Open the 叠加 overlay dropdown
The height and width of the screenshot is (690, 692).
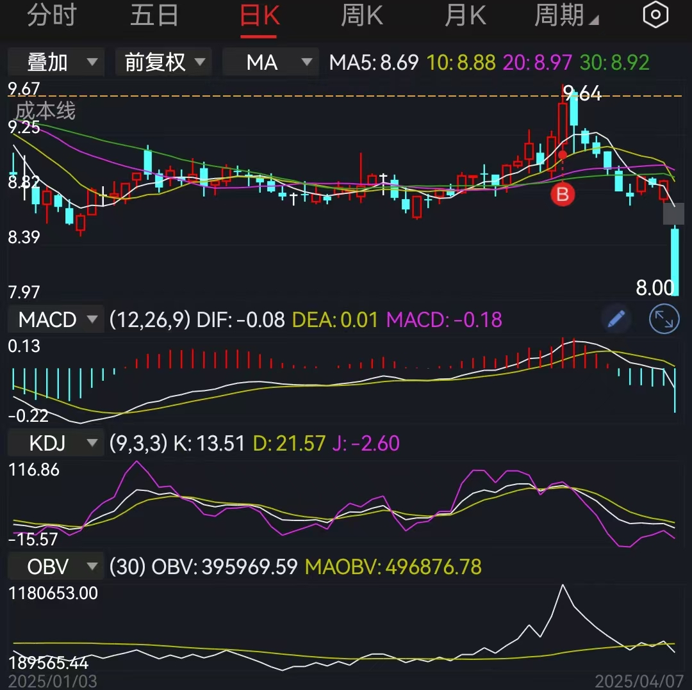(55, 62)
